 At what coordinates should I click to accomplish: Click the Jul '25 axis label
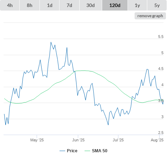[x=118, y=140]
